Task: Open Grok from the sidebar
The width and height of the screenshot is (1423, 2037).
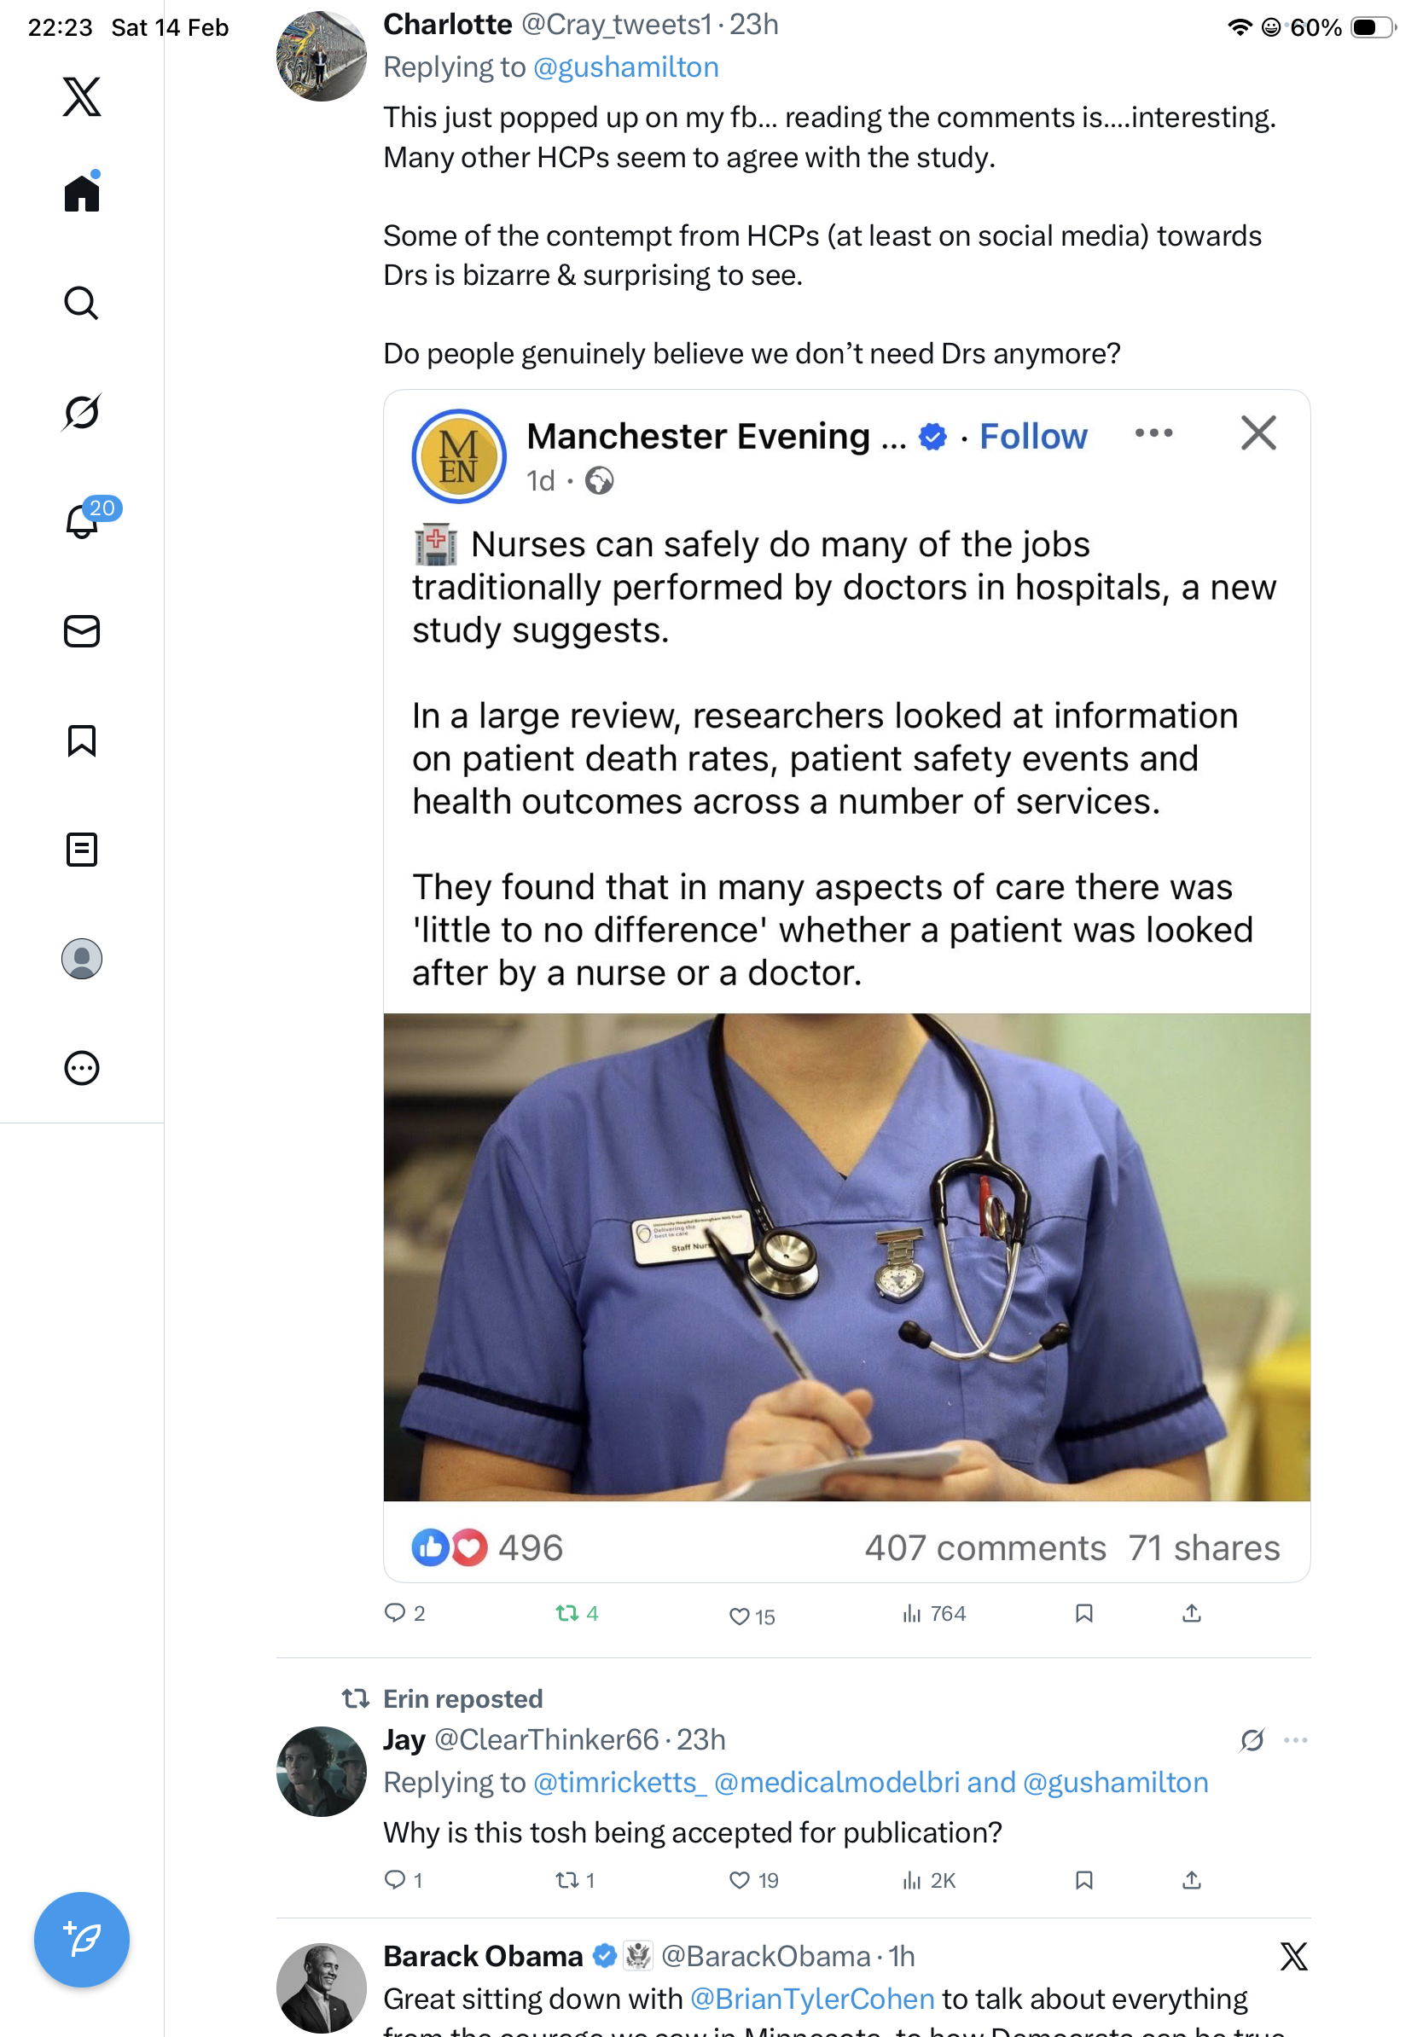Action: [82, 413]
